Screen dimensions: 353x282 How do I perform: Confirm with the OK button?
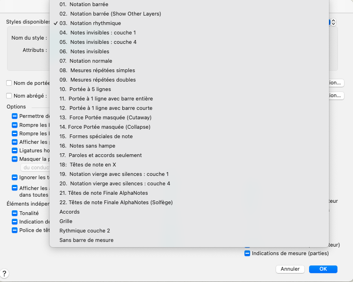(x=323, y=269)
